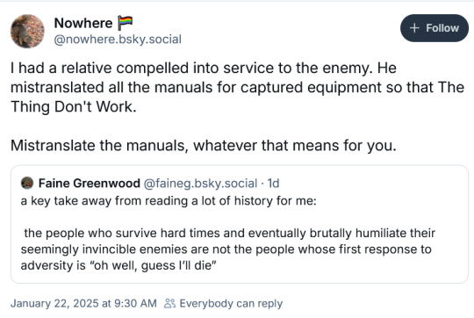The height and width of the screenshot is (318, 474).
Task: Click the rainbow pride flag emoji
Action: tap(126, 23)
